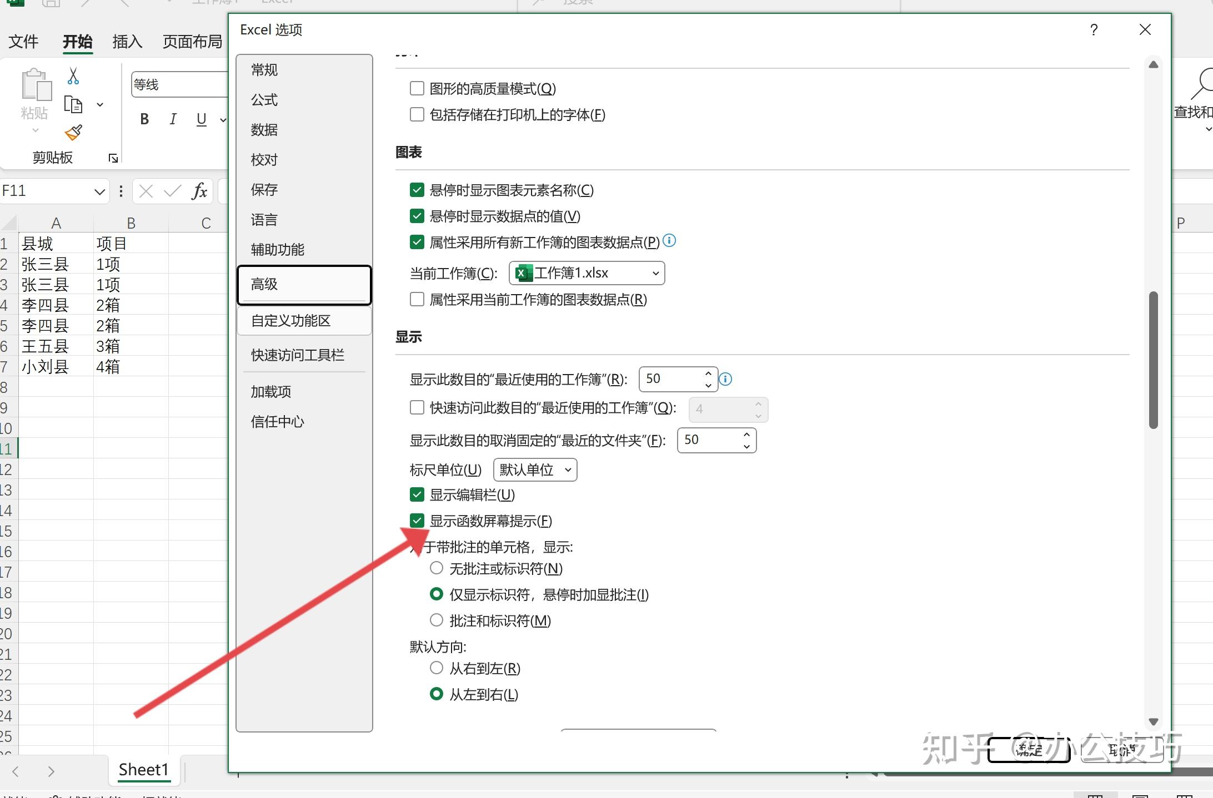Open ruler units dropdown
Image resolution: width=1213 pixels, height=798 pixels.
coord(535,470)
